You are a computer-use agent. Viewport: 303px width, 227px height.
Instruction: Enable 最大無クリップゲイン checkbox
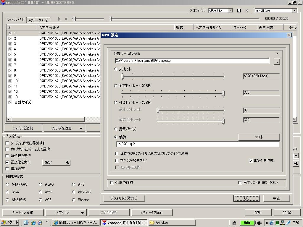(x=117, y=153)
